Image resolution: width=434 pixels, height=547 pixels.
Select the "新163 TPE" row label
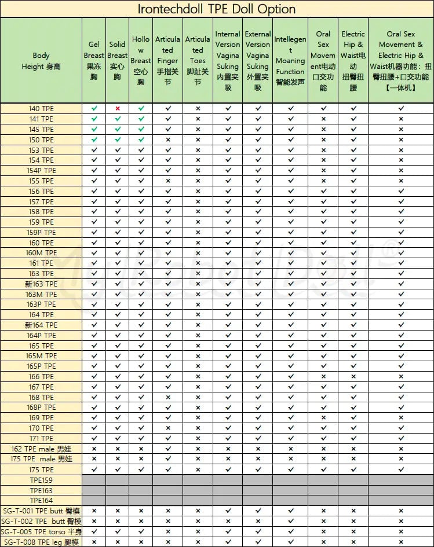(x=41, y=284)
